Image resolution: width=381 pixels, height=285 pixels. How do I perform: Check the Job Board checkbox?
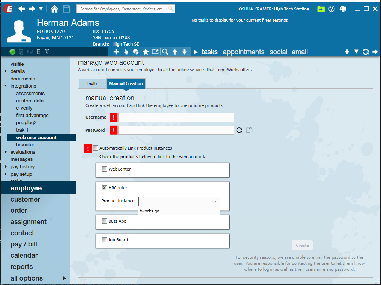point(104,240)
